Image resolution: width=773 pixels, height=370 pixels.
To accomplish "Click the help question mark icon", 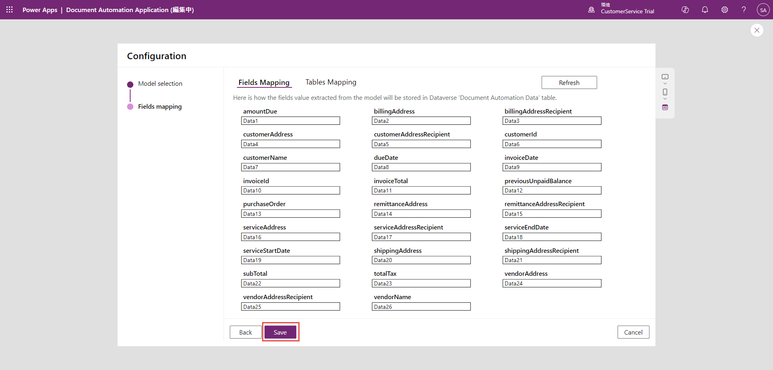I will click(x=744, y=10).
